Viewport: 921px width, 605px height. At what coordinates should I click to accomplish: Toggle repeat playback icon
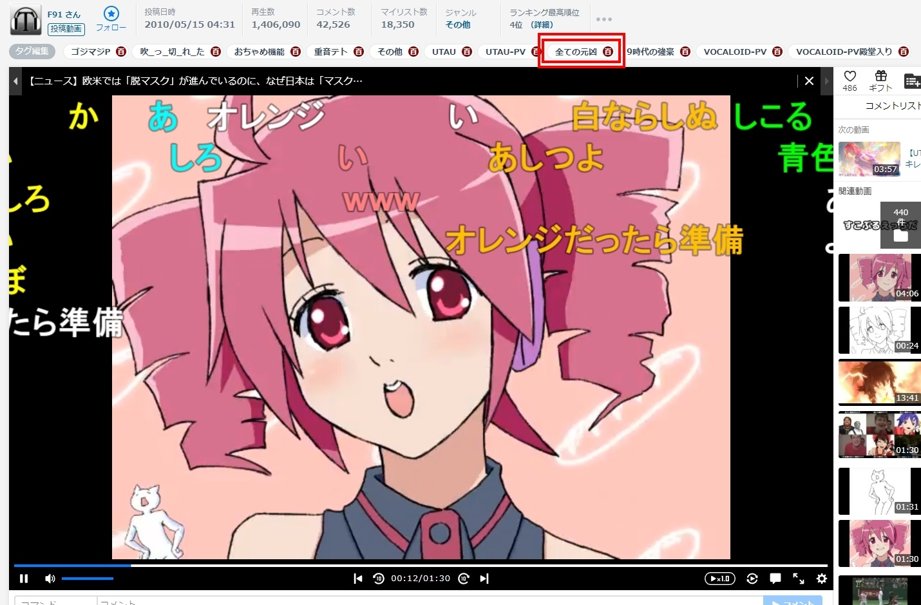pyautogui.click(x=752, y=579)
